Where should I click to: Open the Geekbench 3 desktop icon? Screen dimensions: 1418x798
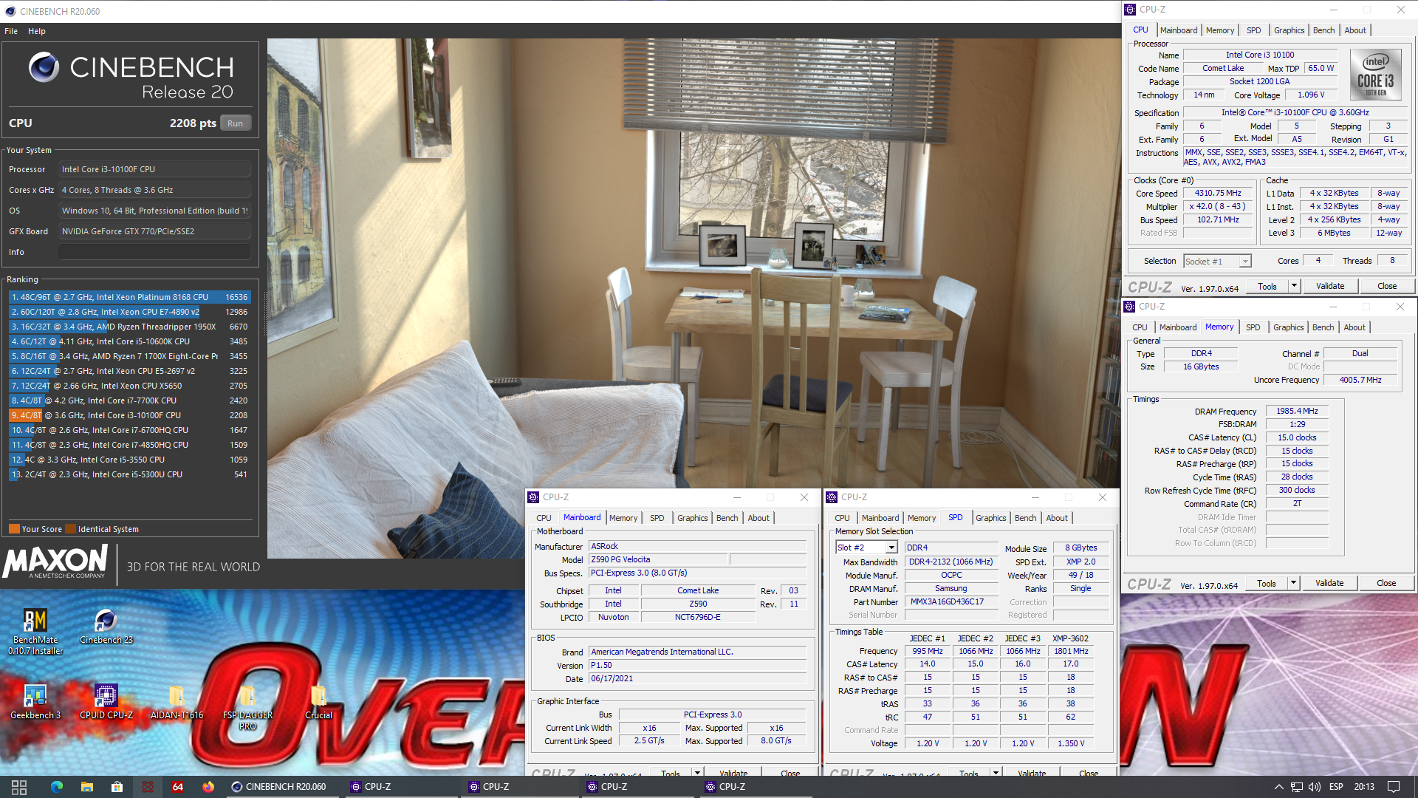35,702
